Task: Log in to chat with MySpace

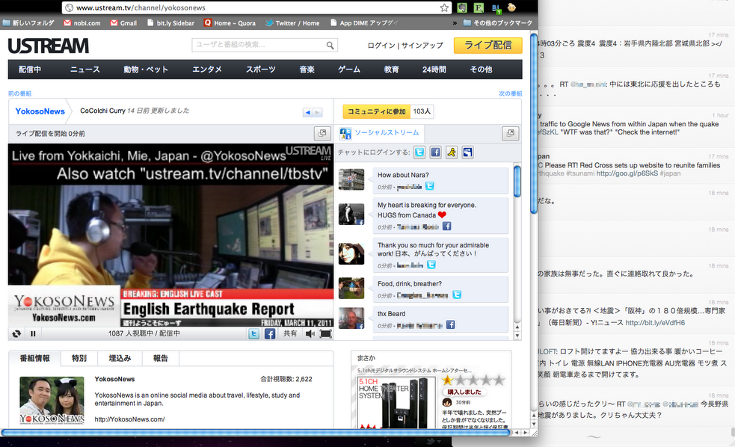Action: click(x=467, y=152)
